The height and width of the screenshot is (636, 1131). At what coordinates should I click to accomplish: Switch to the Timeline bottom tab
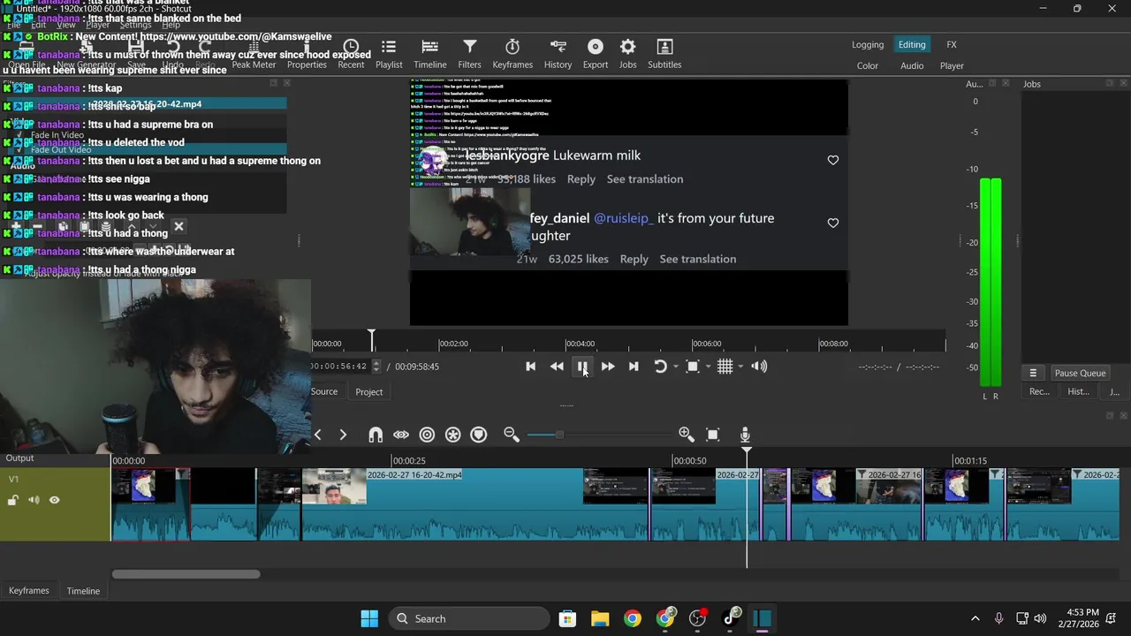[x=83, y=591]
